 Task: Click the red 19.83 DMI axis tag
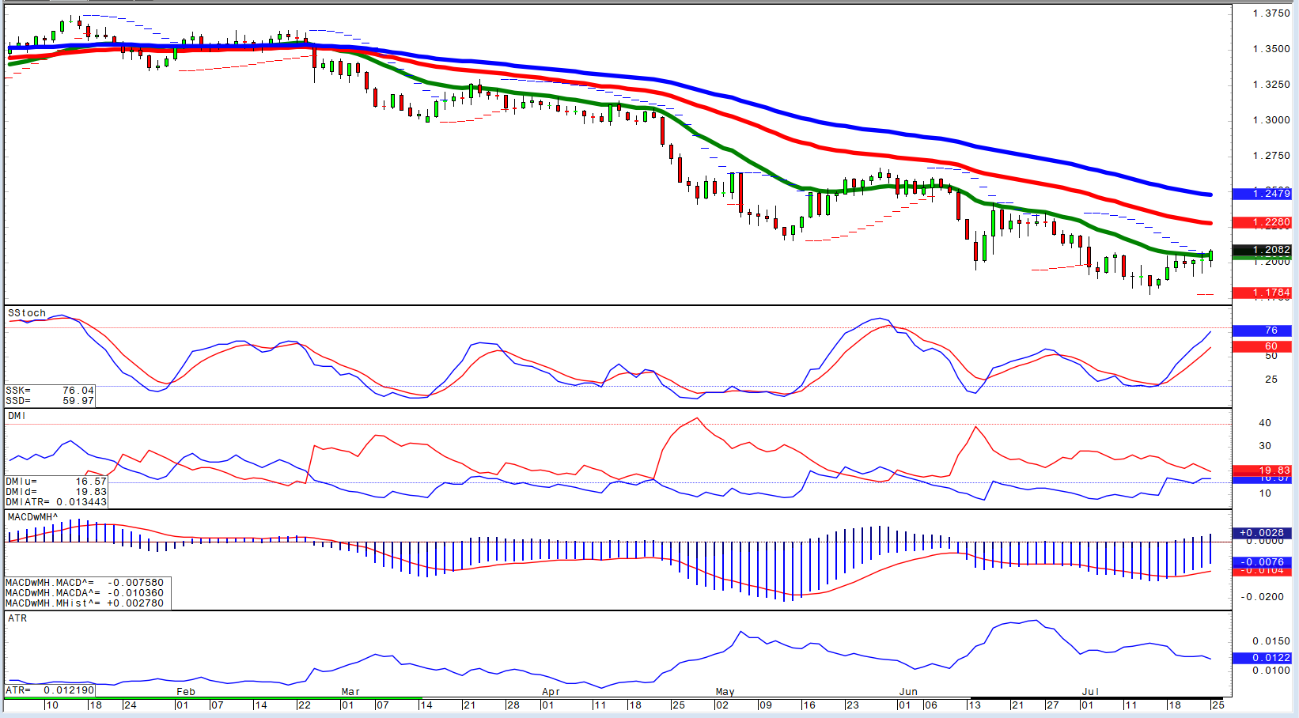click(x=1262, y=470)
